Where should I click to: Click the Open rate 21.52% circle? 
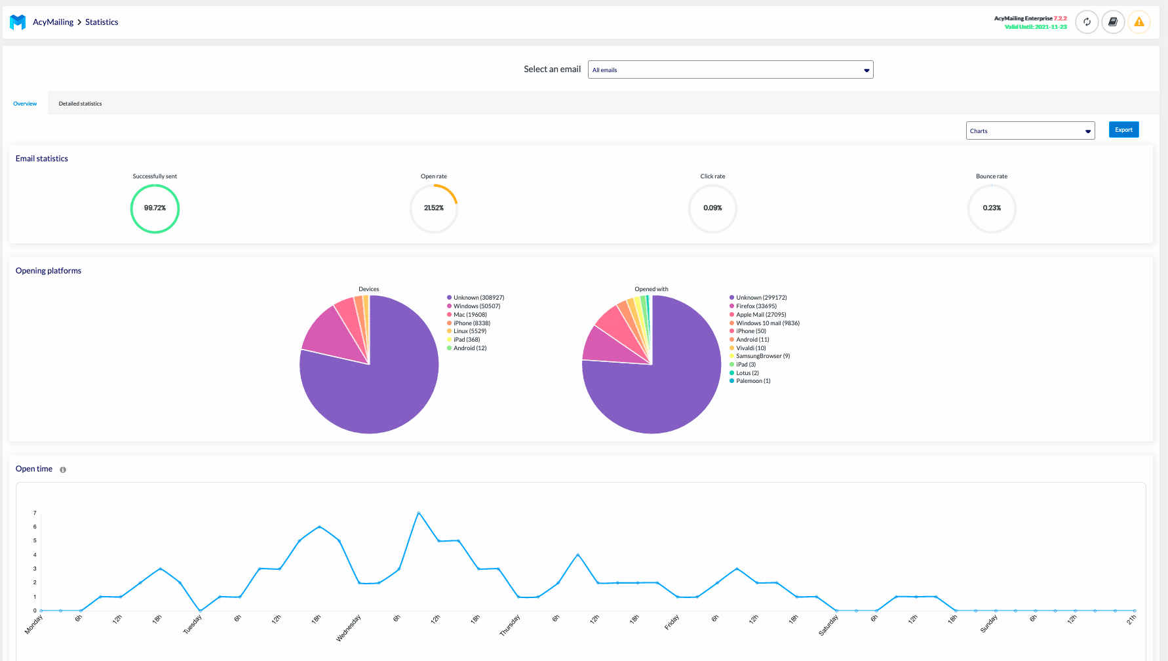click(434, 209)
